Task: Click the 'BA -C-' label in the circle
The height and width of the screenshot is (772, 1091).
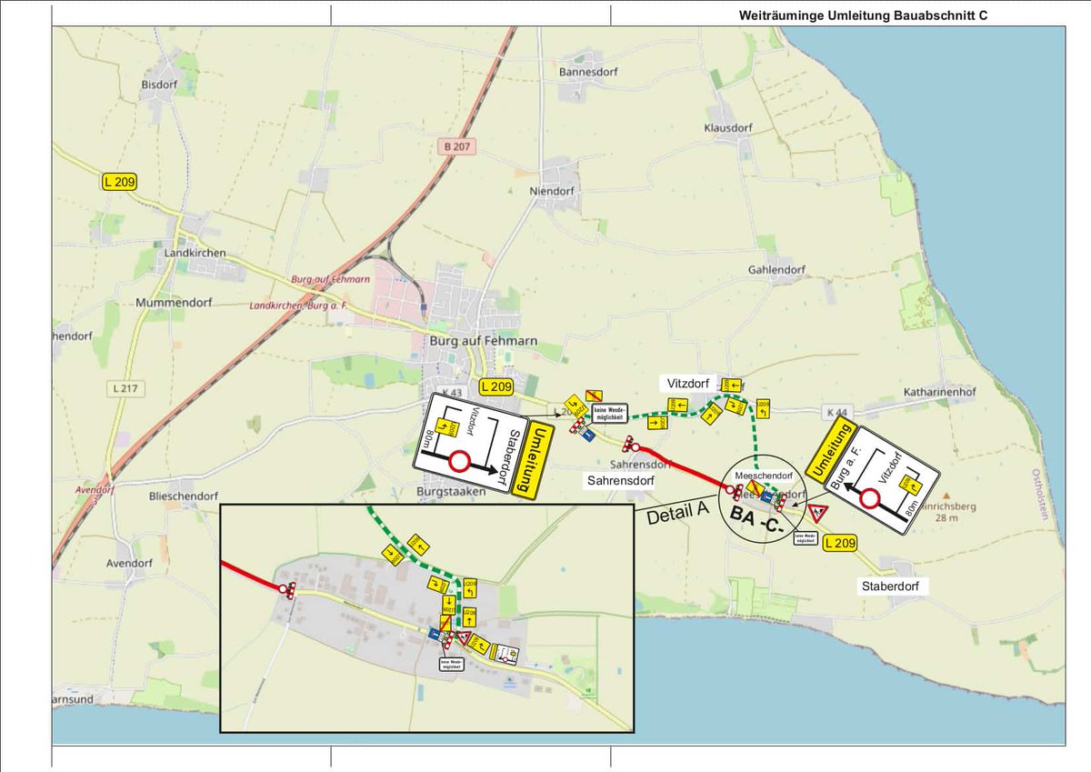Action: click(x=756, y=520)
